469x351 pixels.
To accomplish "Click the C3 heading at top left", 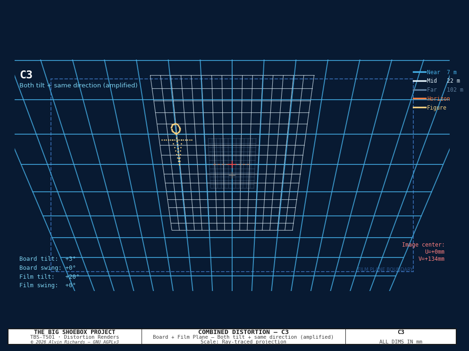I will pos(26,75).
